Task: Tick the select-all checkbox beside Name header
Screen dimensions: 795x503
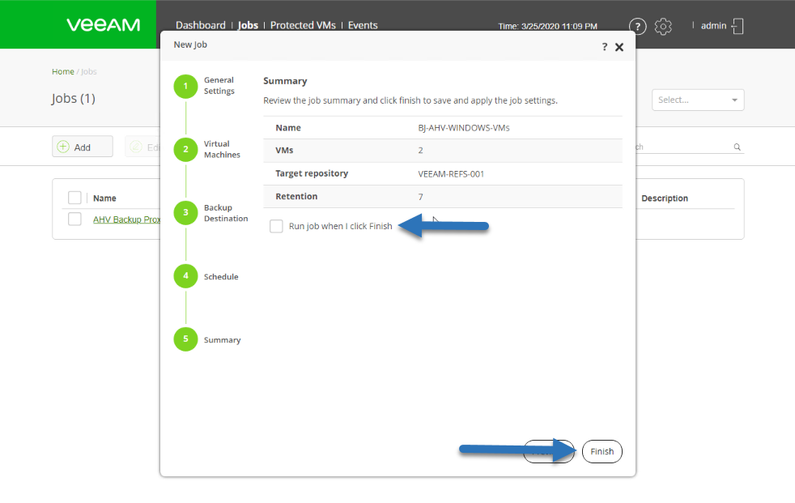Action: (x=74, y=198)
